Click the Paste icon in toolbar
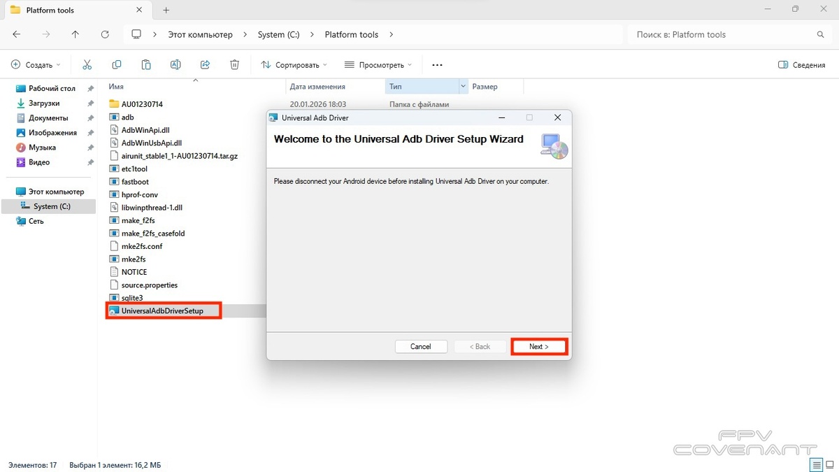This screenshot has width=839, height=472. [146, 64]
